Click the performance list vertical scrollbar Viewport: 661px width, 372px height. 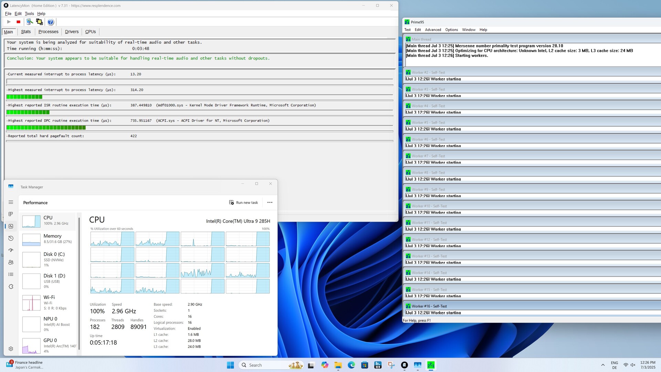[79, 282]
